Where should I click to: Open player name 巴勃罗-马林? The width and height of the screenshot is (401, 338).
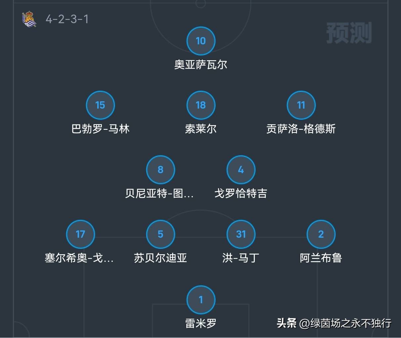[x=100, y=129]
